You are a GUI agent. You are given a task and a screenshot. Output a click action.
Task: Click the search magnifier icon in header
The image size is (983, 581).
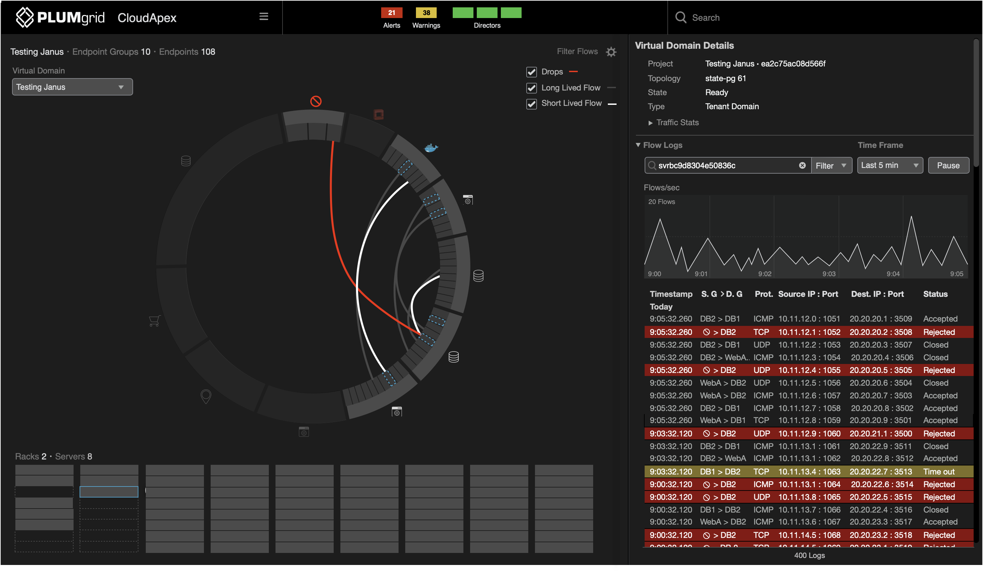(x=681, y=18)
